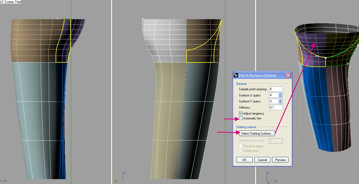Decrease Surface U spans with down arrow
This screenshot has height=184, width=359.
click(x=280, y=96)
